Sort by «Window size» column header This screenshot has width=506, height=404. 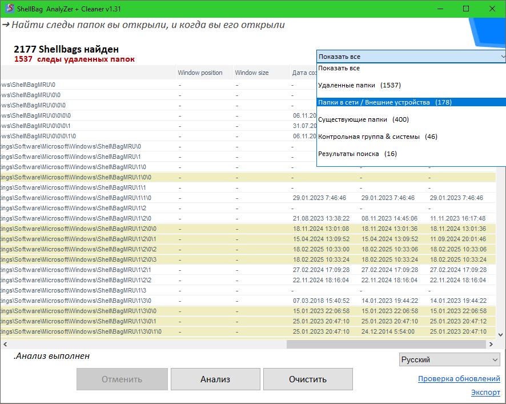tap(251, 73)
